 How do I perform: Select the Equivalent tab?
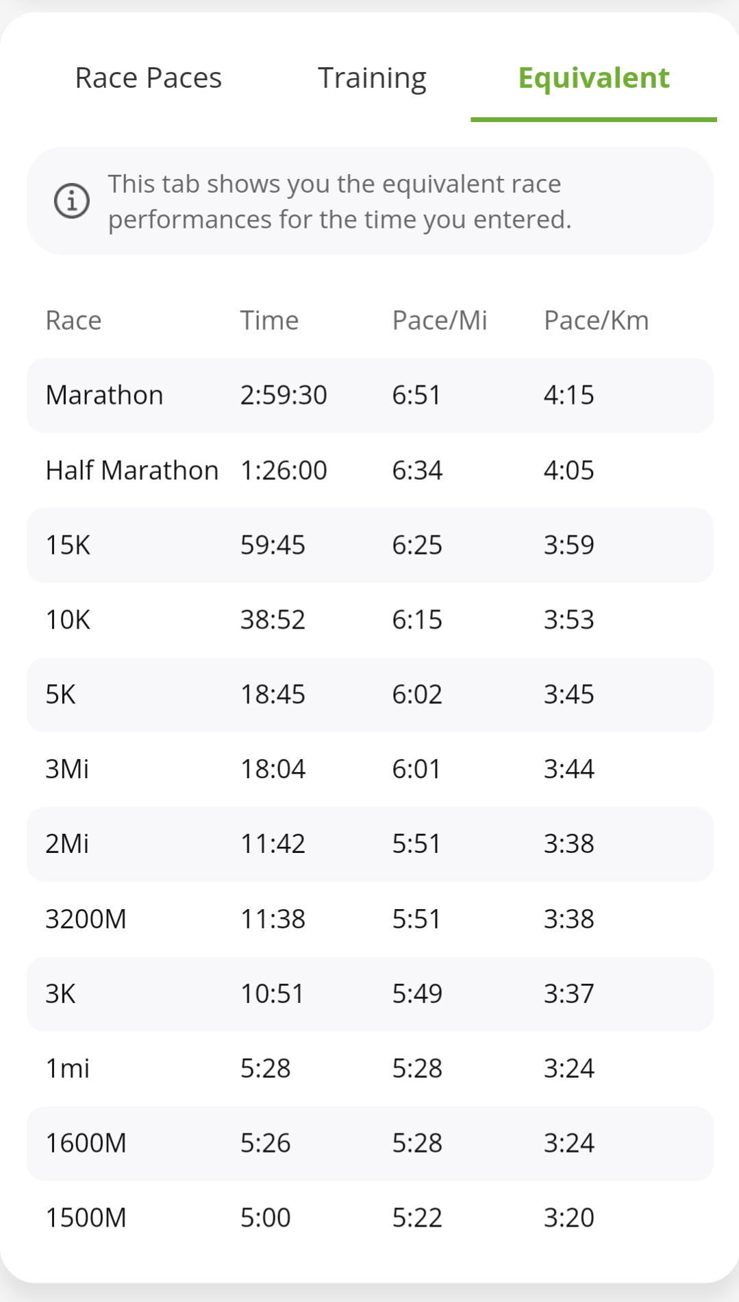pyautogui.click(x=593, y=78)
